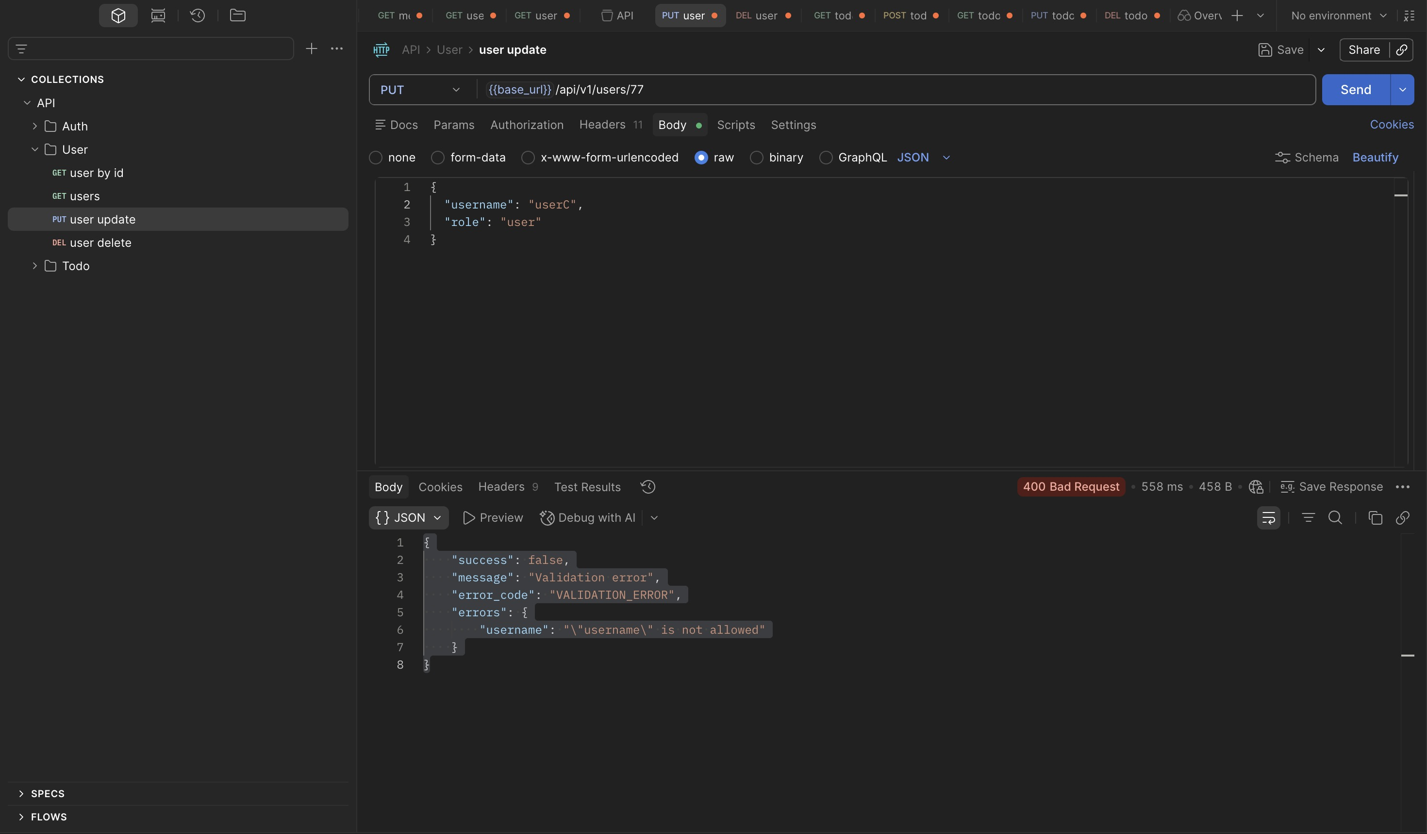Open the response history clock icon

pos(648,487)
